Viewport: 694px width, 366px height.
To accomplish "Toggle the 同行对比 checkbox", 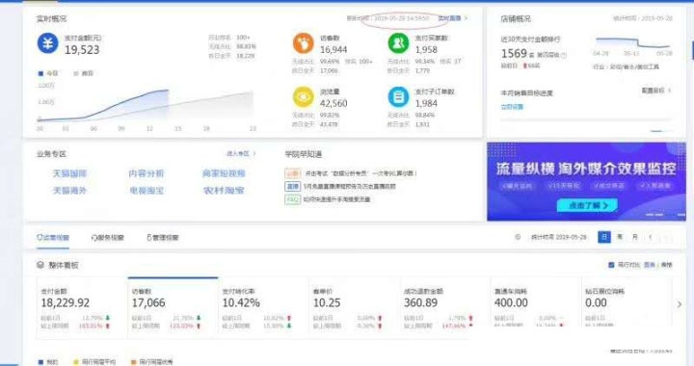I will coord(611,265).
